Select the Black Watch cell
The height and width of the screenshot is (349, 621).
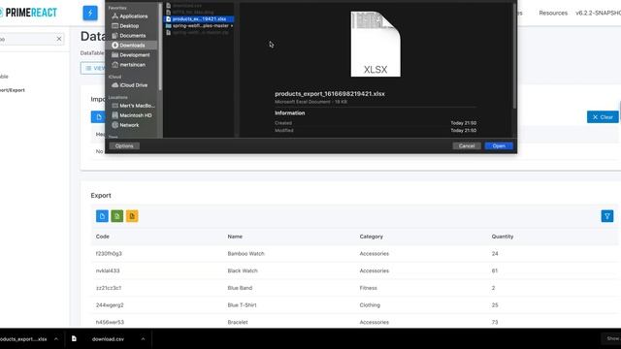[x=243, y=270]
